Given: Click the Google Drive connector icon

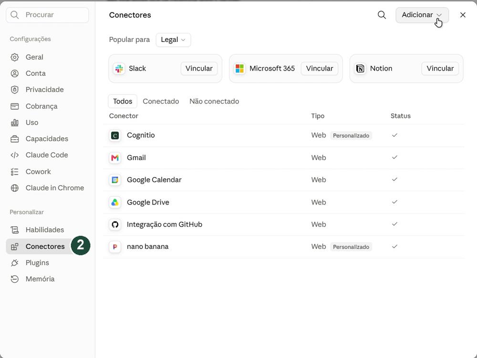Looking at the screenshot, I should point(115,202).
